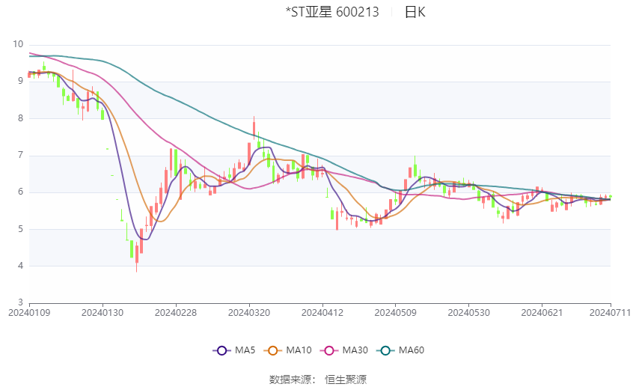Image resolution: width=636 pixels, height=387 pixels.
Task: Click the y-axis value 6
Action: point(21,192)
